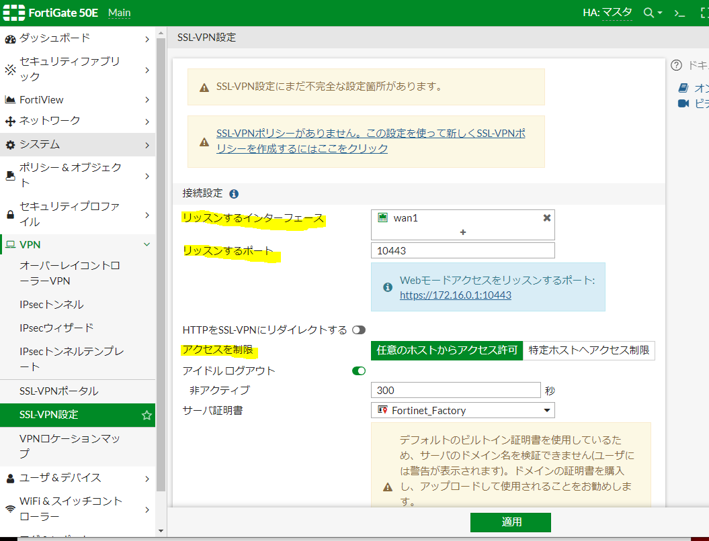Open the search dropdown arrow in header
Viewport: 709px width, 541px height.
point(660,13)
